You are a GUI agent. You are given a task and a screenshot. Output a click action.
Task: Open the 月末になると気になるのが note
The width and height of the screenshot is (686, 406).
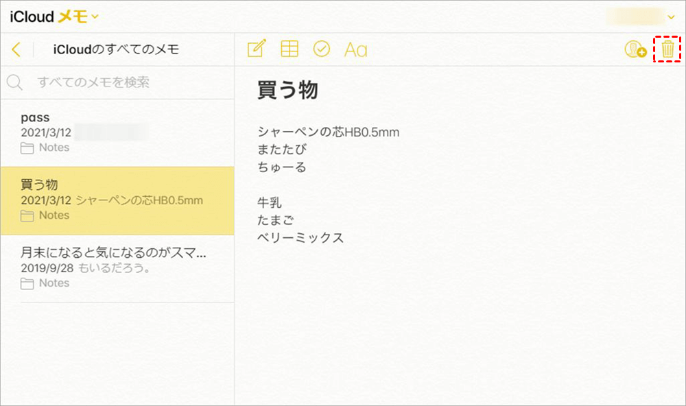coord(117,267)
